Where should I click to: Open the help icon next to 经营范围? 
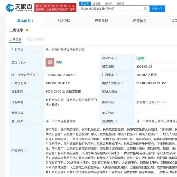click(x=26, y=151)
